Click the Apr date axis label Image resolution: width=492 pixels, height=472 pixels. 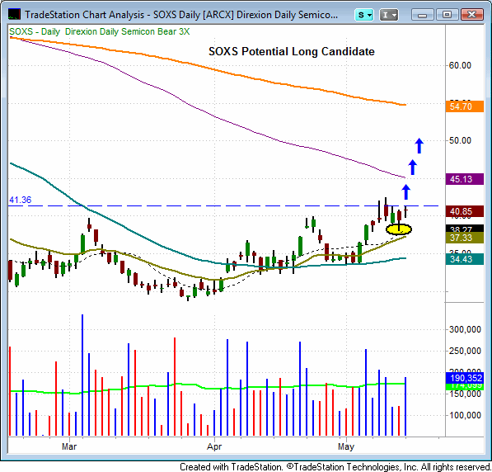[214, 446]
